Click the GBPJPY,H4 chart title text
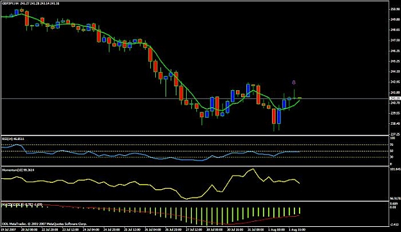The width and height of the screenshot is (401, 232). pyautogui.click(x=31, y=4)
